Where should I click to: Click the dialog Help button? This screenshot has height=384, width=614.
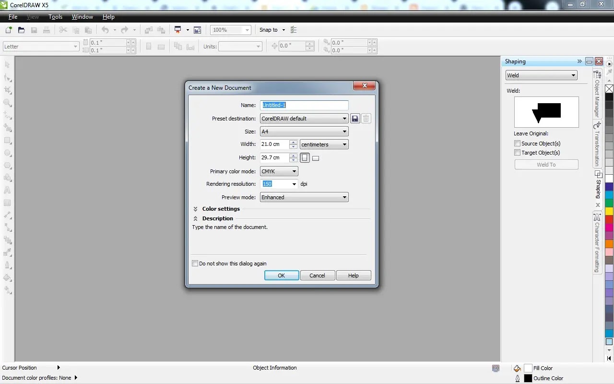(x=354, y=276)
